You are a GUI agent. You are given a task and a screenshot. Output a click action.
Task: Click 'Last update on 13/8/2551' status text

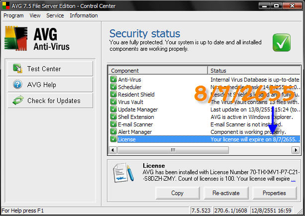tap(255, 109)
